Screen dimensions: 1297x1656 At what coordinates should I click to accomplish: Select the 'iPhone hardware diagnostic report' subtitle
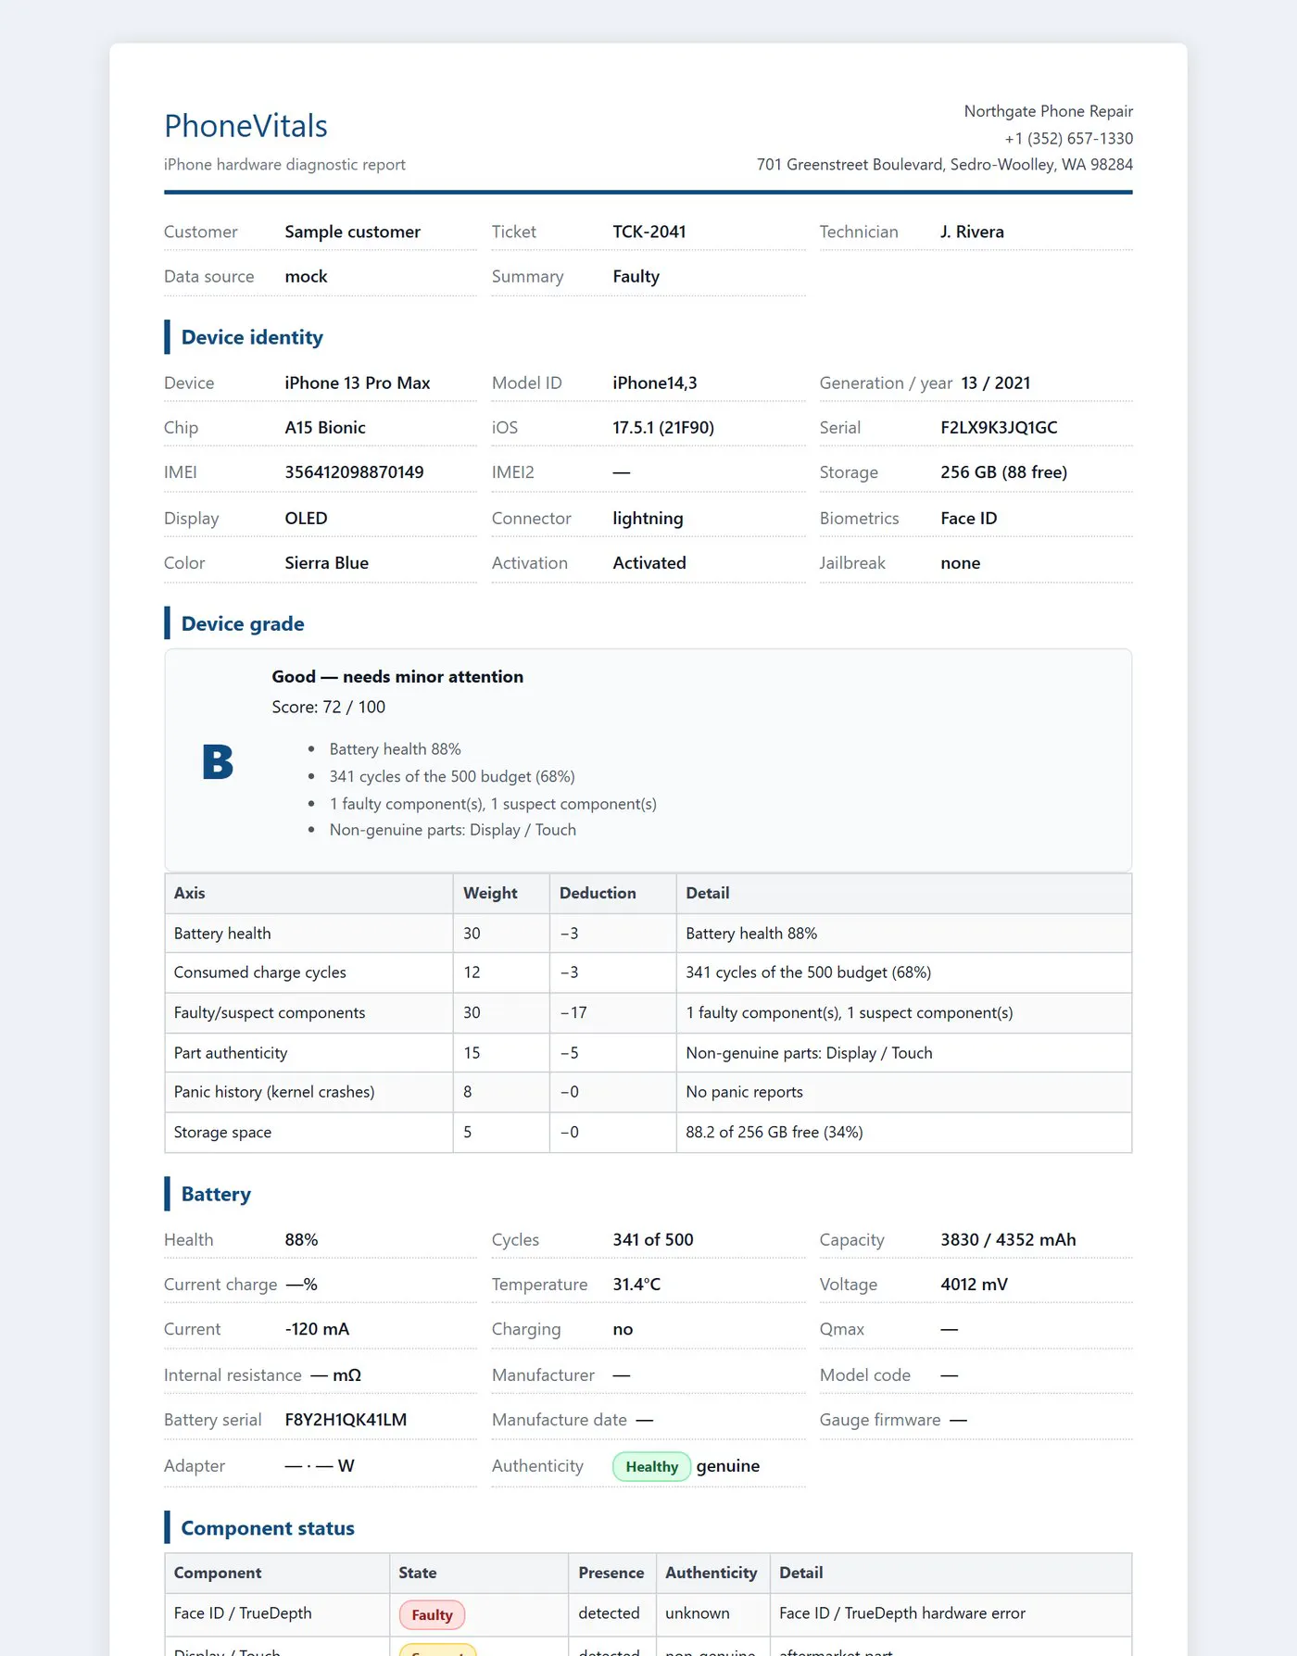tap(284, 165)
